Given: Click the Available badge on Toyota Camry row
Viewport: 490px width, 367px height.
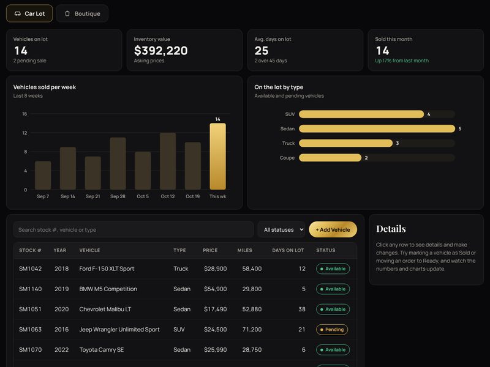Looking at the screenshot, I should tap(333, 350).
